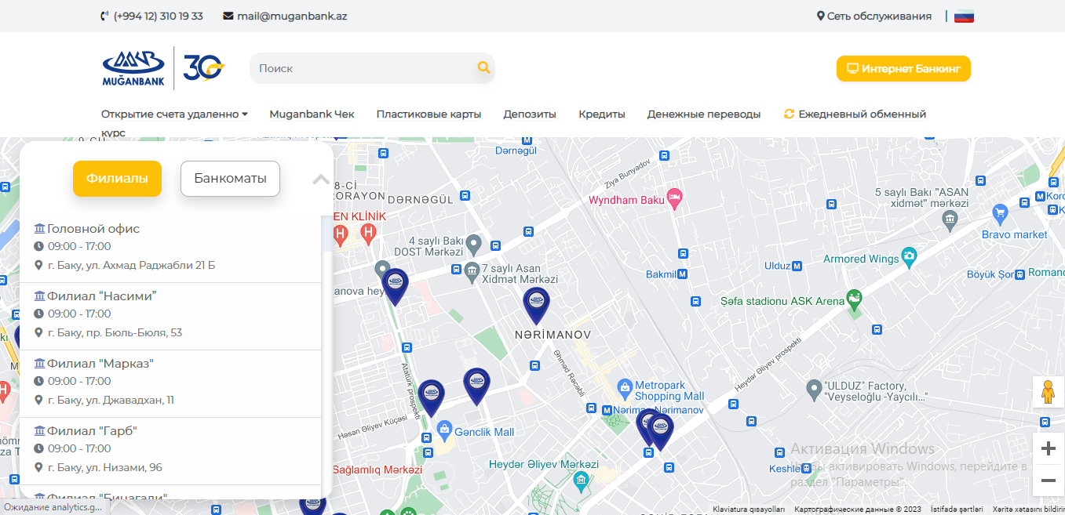
Task: Click into the Поиск search field
Action: tap(361, 68)
